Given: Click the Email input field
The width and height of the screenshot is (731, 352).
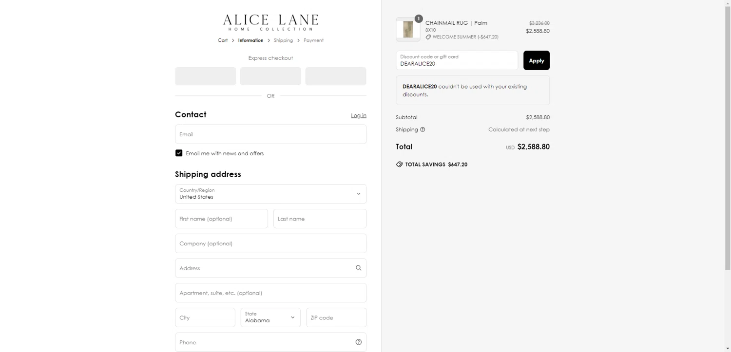Looking at the screenshot, I should coord(270,134).
